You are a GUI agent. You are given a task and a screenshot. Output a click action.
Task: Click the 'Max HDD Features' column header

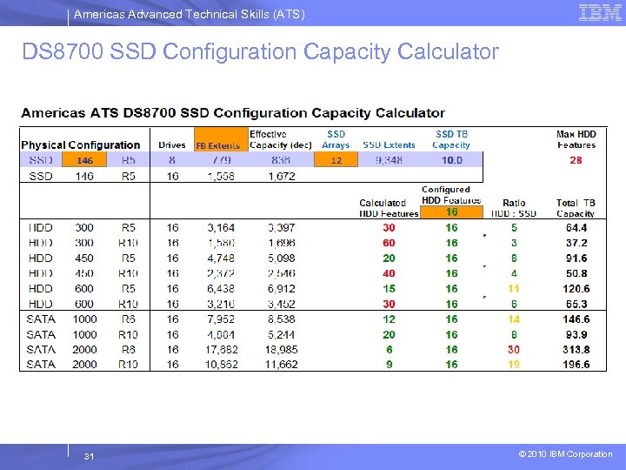point(576,139)
